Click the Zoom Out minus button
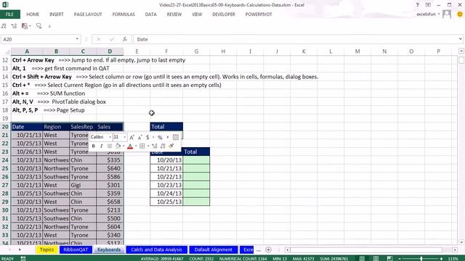 pos(399,259)
